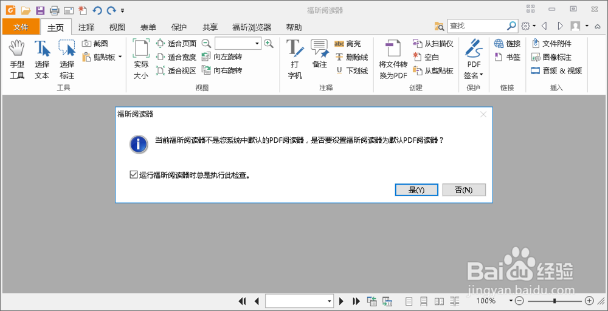Expand quick access toolbar customize arrow
This screenshot has width=608, height=311.
[123, 10]
